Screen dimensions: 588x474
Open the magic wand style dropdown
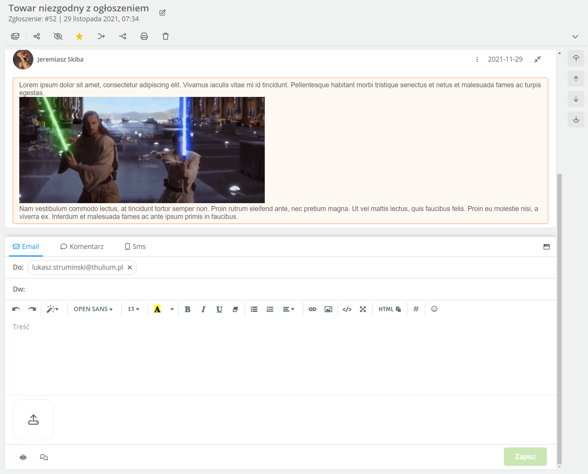(52, 309)
